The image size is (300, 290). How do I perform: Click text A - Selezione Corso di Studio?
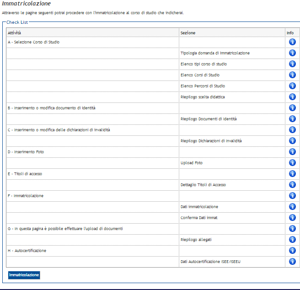[x=33, y=42]
